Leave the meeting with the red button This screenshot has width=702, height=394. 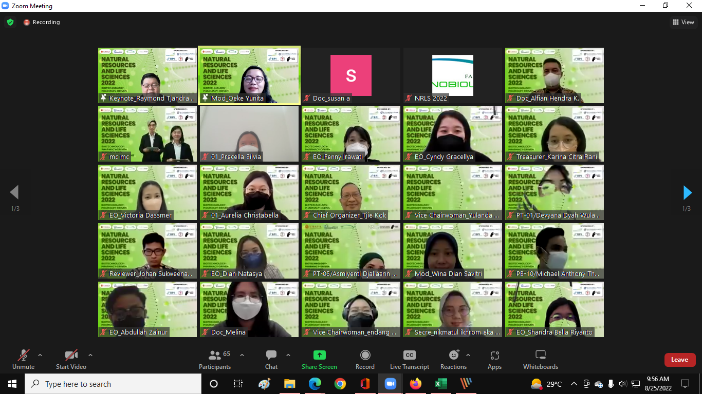[x=679, y=360]
